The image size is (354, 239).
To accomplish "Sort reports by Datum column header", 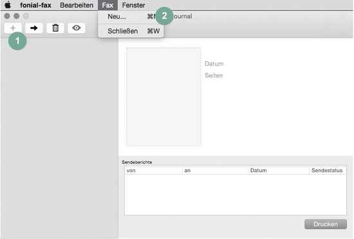I will pos(279,170).
